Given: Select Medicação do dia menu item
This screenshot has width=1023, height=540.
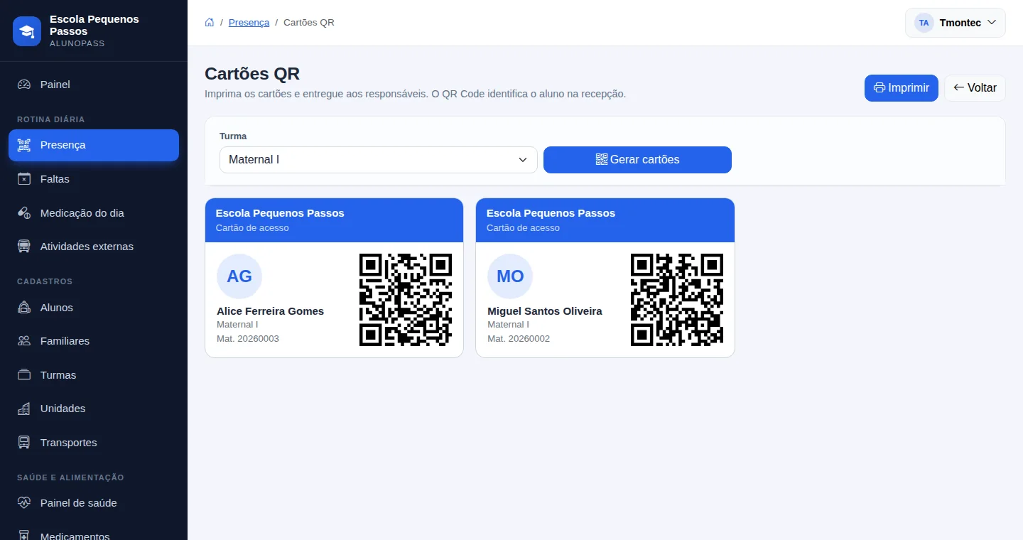Looking at the screenshot, I should (94, 213).
